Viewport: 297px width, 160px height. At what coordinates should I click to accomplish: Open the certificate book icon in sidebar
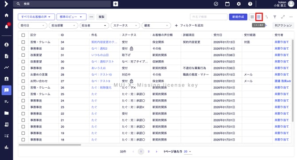tap(7, 125)
